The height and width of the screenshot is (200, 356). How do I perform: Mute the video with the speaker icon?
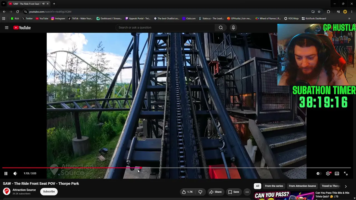click(x=15, y=173)
